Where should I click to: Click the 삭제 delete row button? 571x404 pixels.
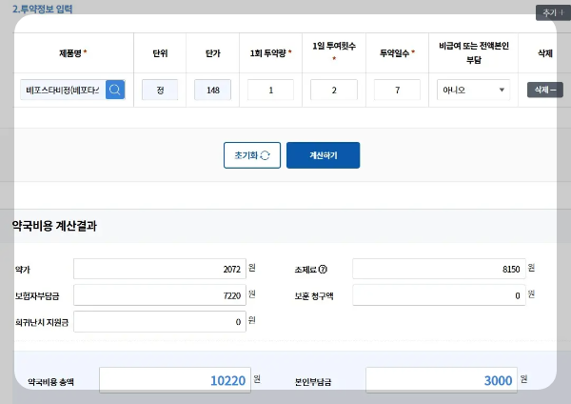click(545, 90)
